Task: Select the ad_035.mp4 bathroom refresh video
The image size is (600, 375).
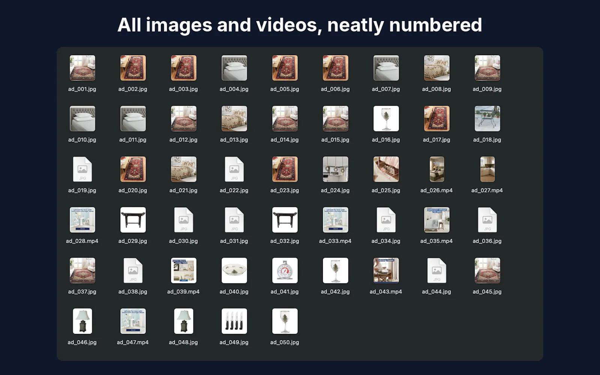Action: click(436, 220)
